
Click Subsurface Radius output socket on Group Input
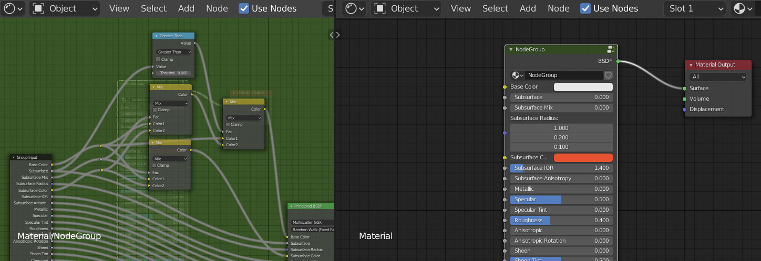click(x=52, y=183)
